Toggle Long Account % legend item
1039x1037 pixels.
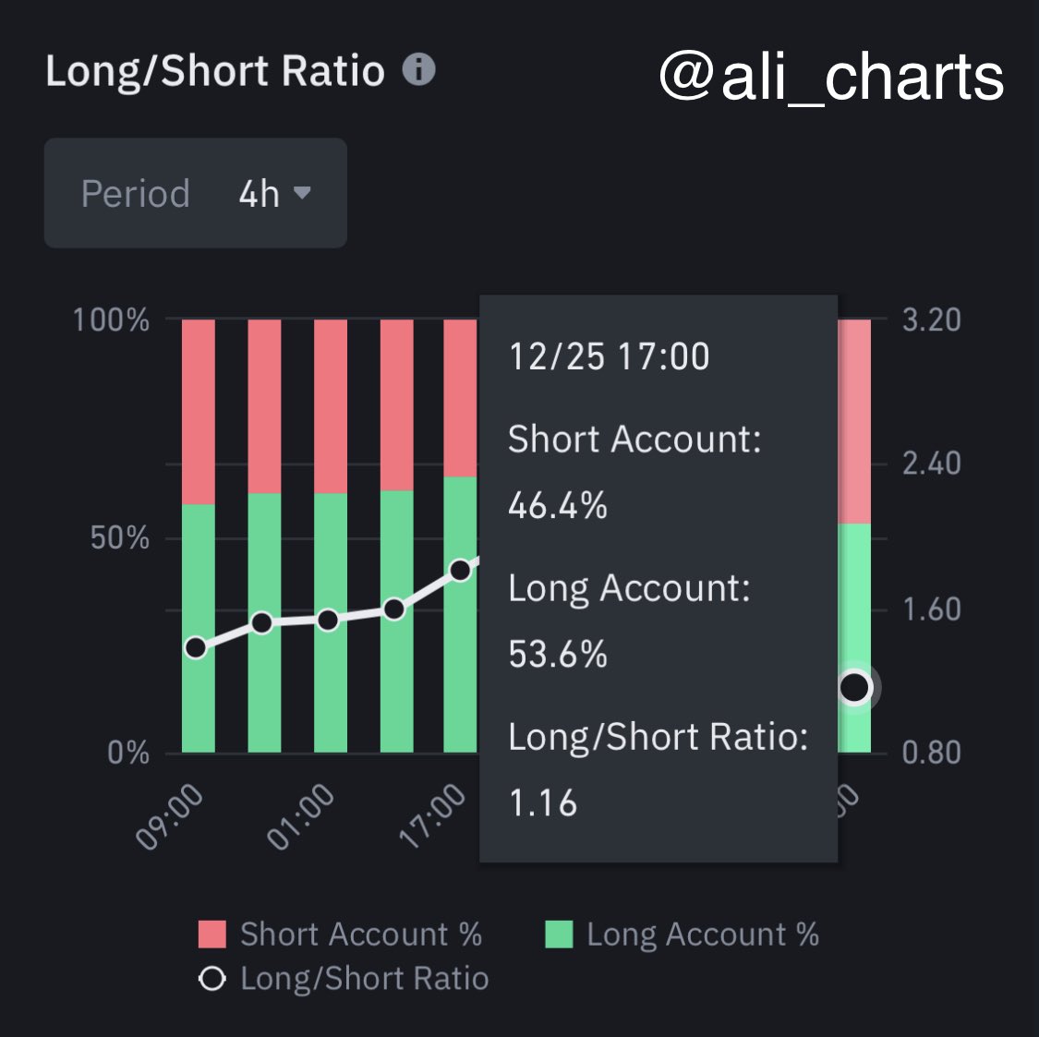702,935
